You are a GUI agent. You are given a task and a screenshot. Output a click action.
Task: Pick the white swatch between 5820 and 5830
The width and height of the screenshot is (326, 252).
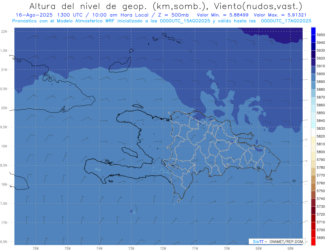click(x=313, y=132)
